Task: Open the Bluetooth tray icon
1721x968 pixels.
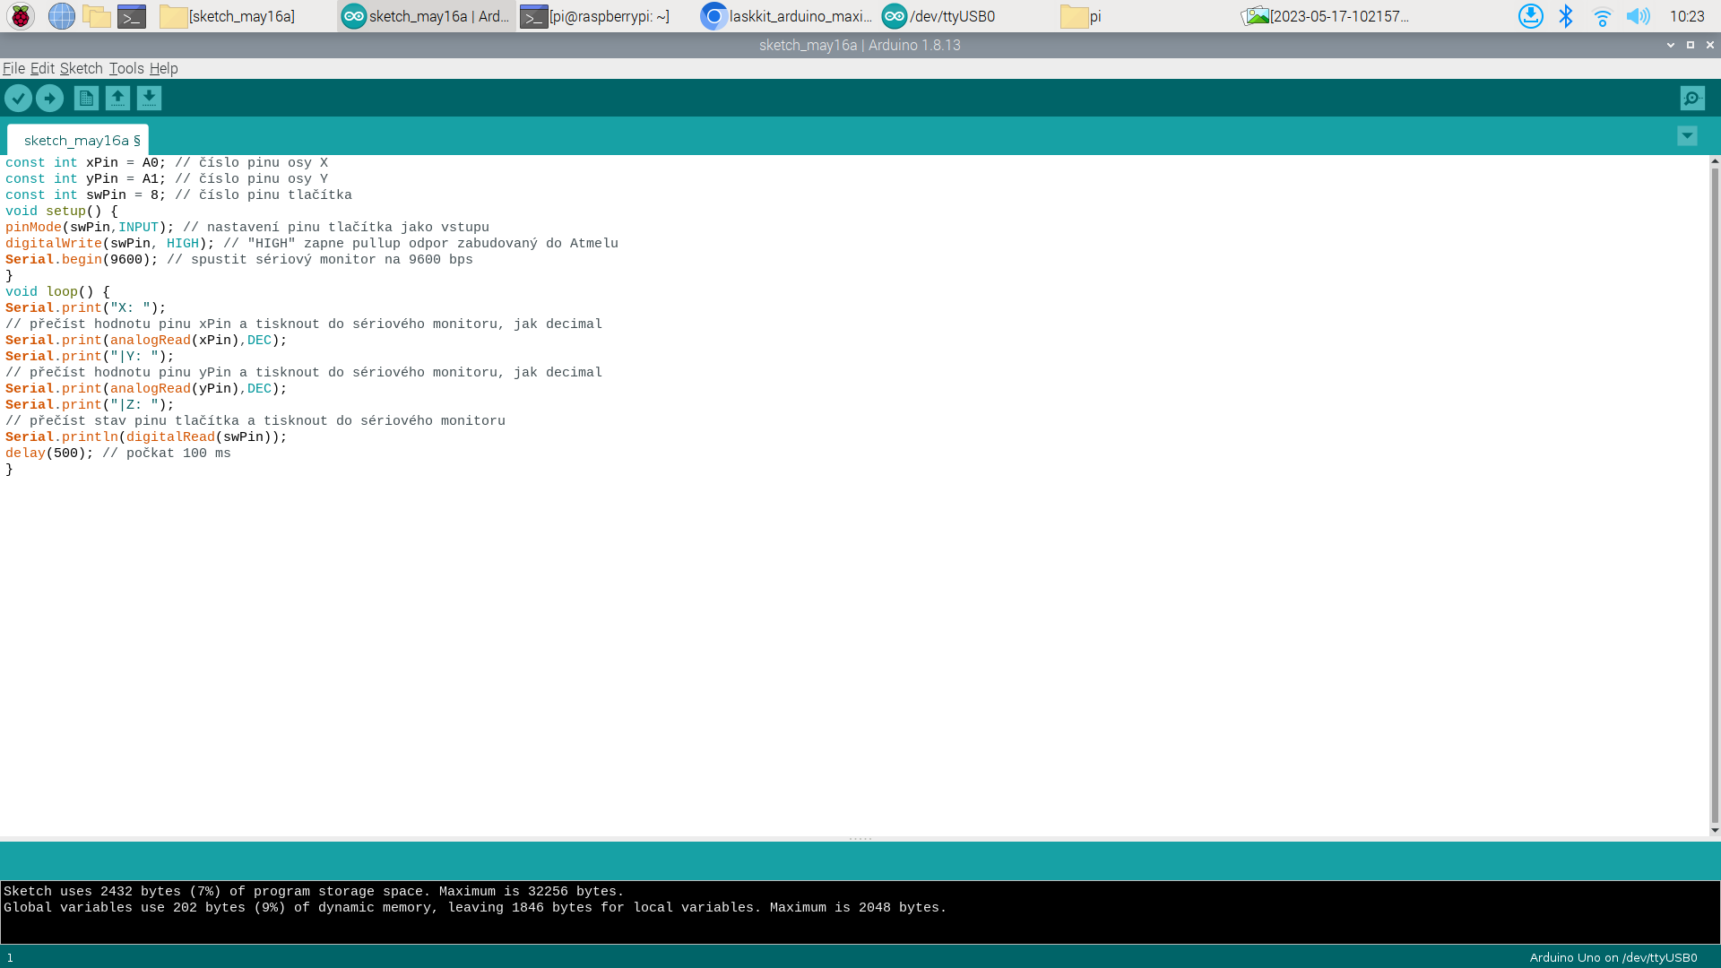Action: (1566, 16)
